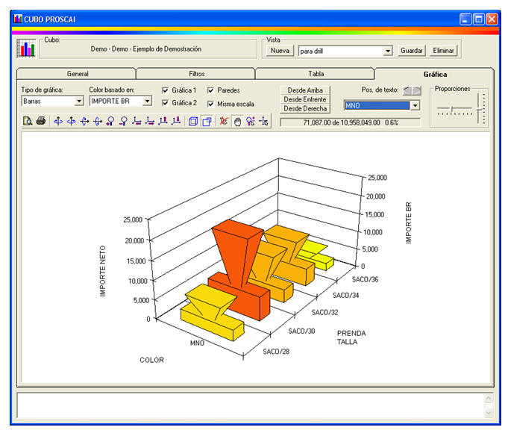
Task: Click the SACO/32 axis label
Action: pyautogui.click(x=324, y=312)
